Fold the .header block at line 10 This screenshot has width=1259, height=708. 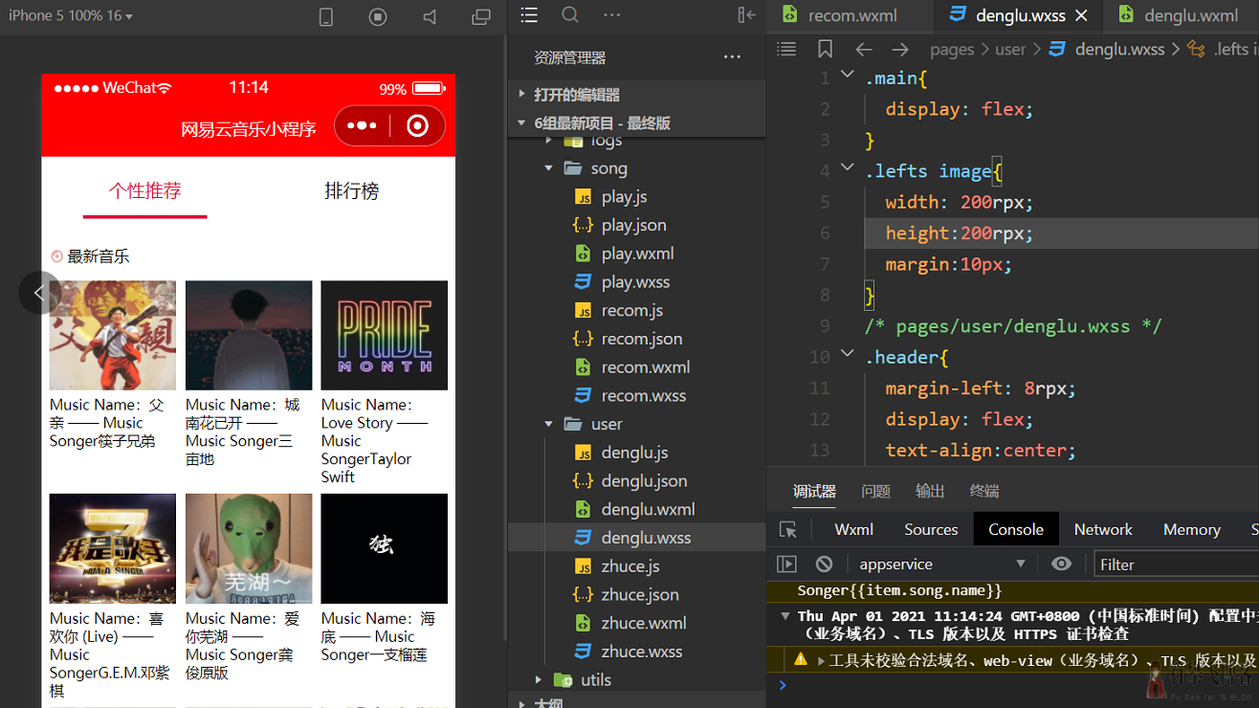(x=847, y=354)
